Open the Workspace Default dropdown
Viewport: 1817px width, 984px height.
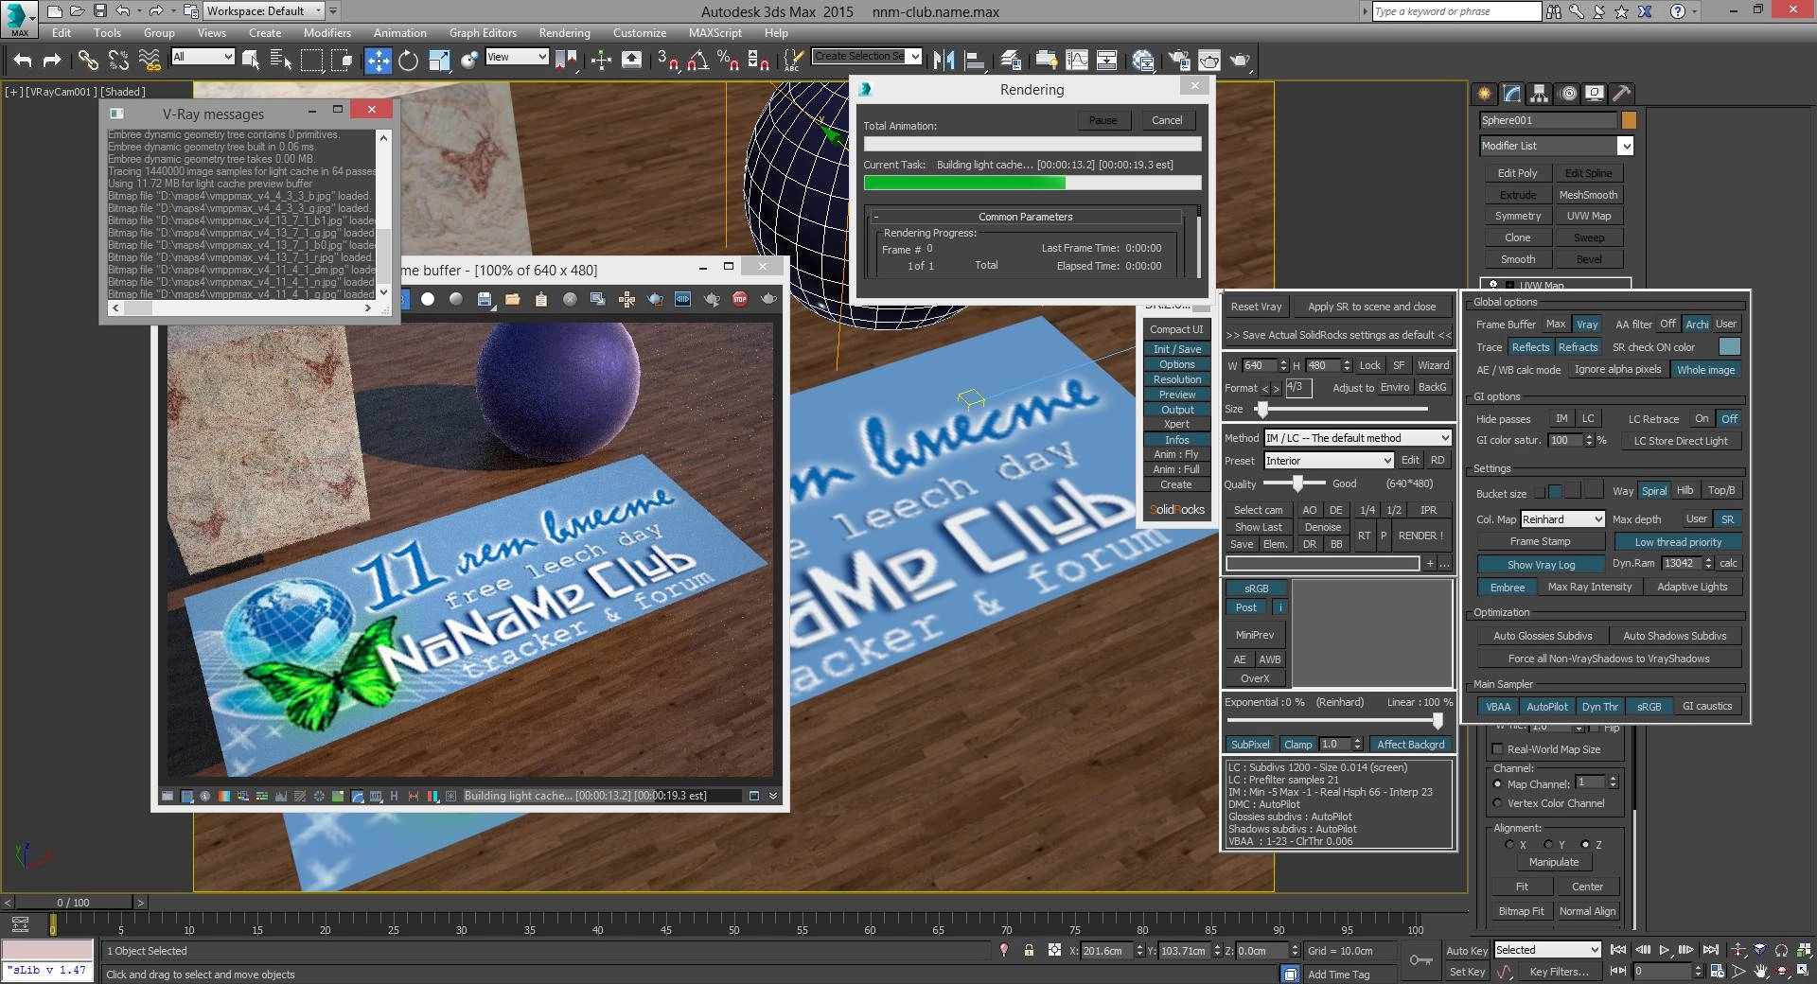pos(263,11)
